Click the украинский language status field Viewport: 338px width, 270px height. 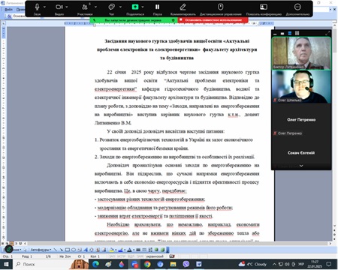point(155,256)
